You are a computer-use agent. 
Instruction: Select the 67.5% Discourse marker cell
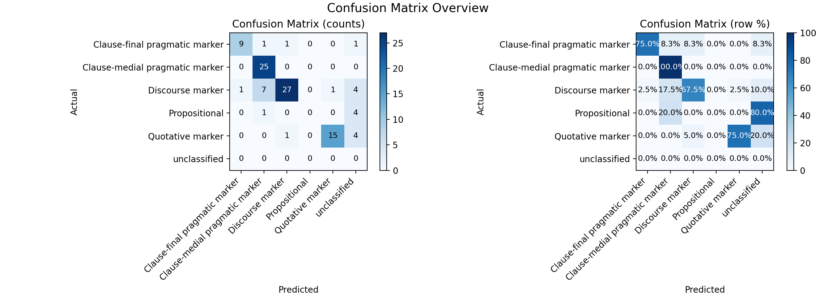coord(693,90)
